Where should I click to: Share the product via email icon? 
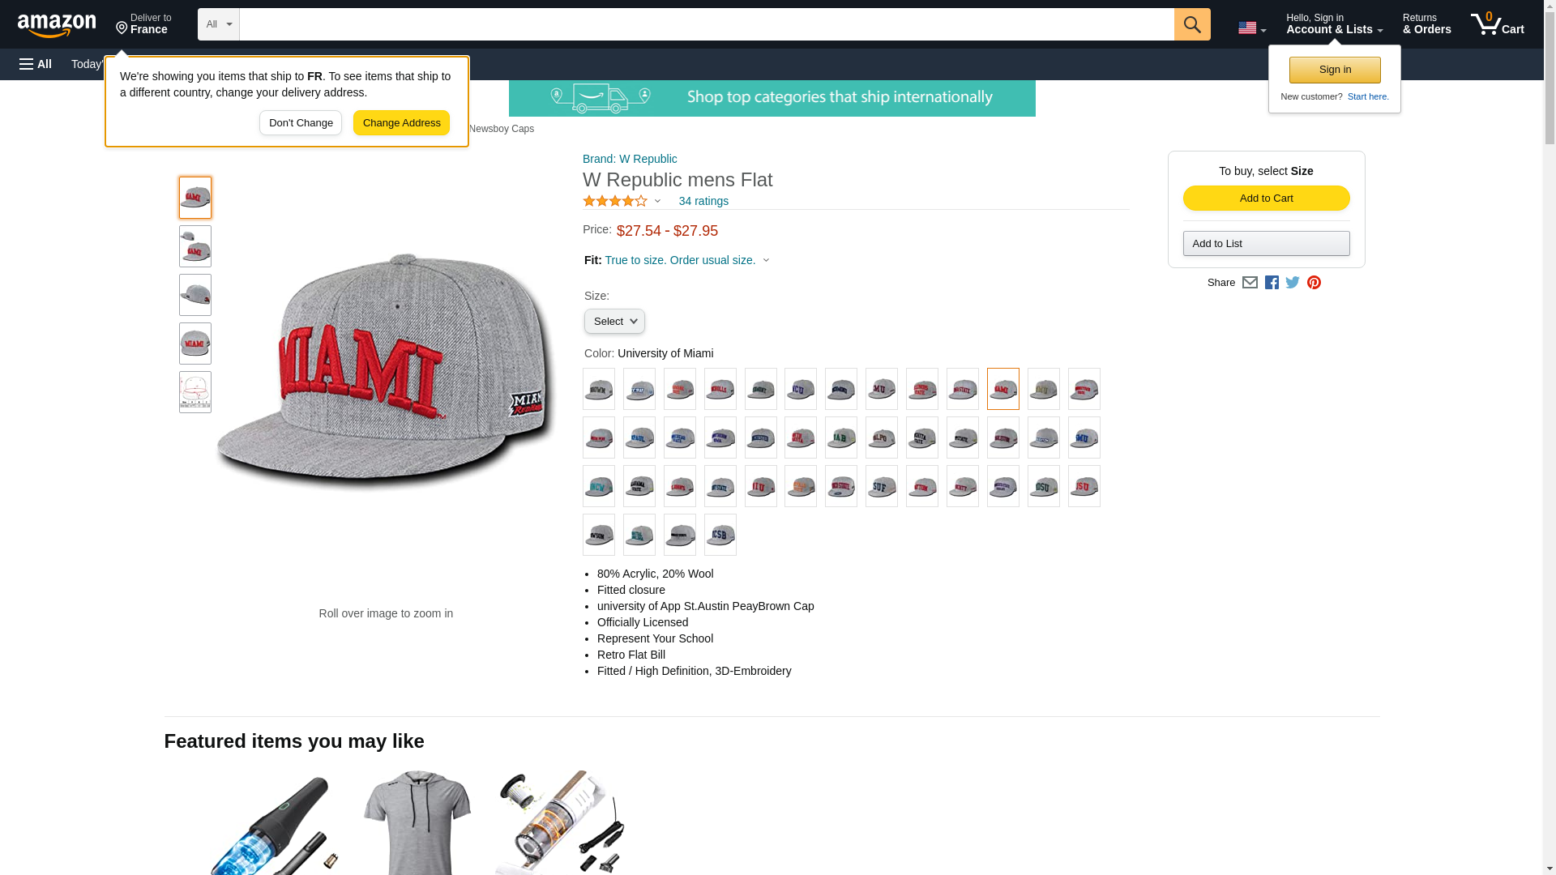[1250, 283]
